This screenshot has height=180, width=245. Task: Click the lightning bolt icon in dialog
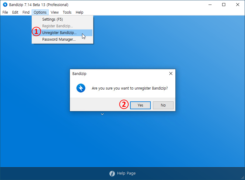pyautogui.click(x=81, y=88)
